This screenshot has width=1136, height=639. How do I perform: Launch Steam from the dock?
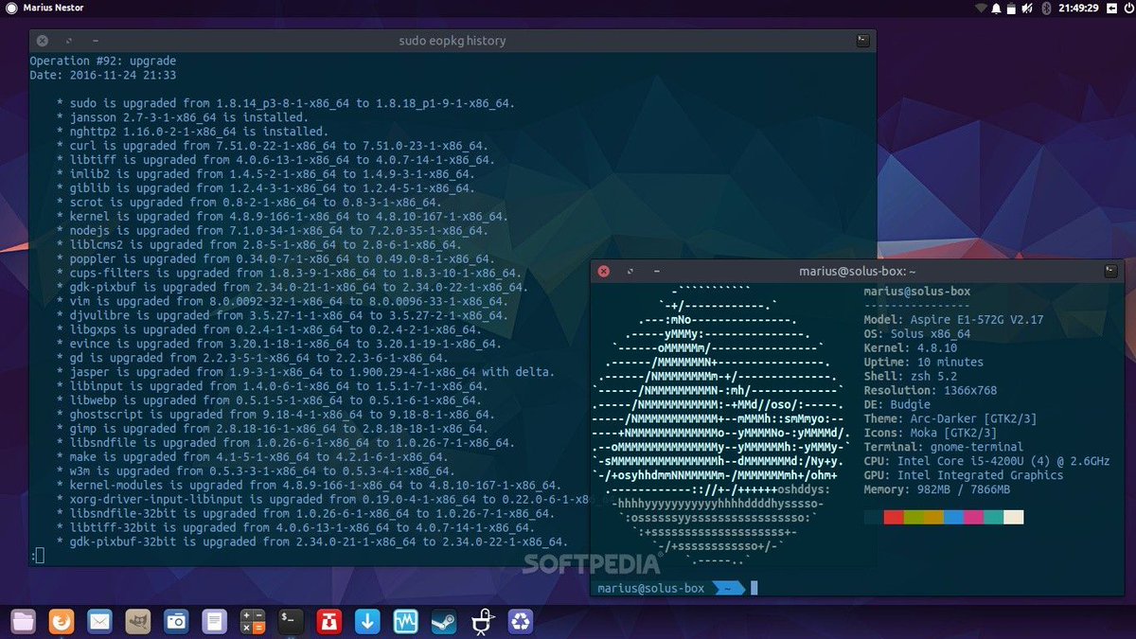point(444,621)
